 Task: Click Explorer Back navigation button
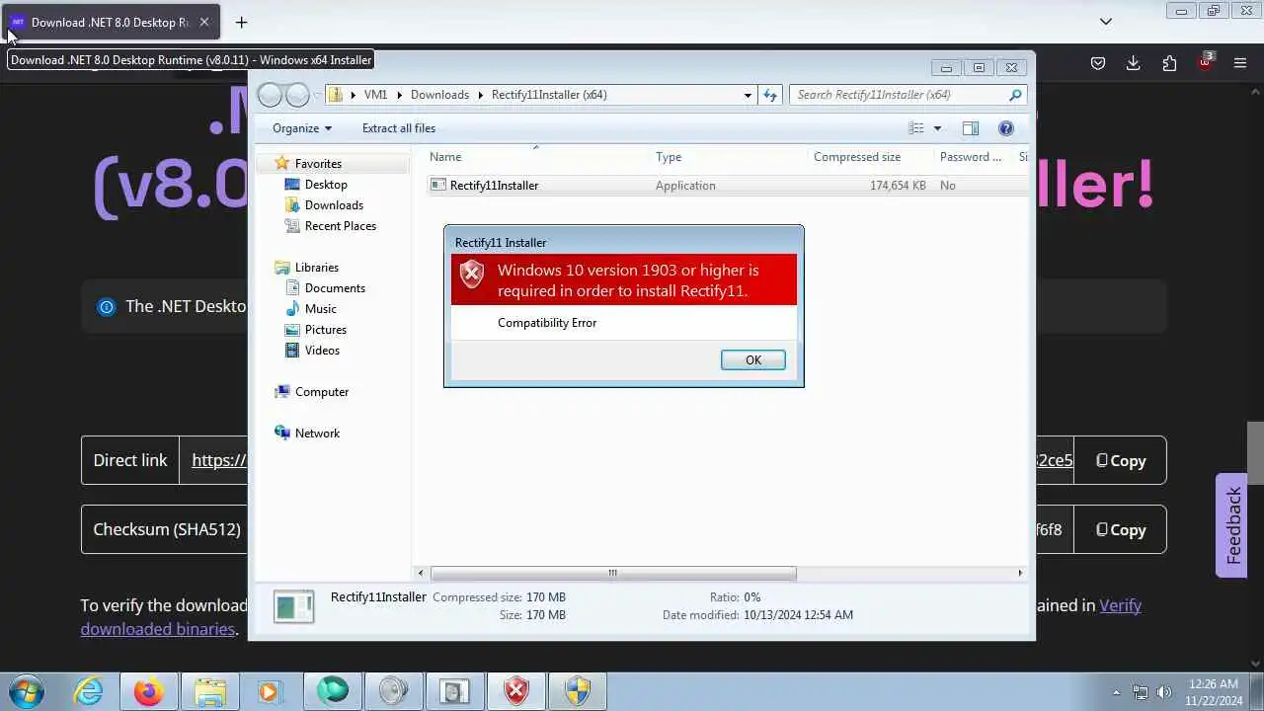[270, 95]
